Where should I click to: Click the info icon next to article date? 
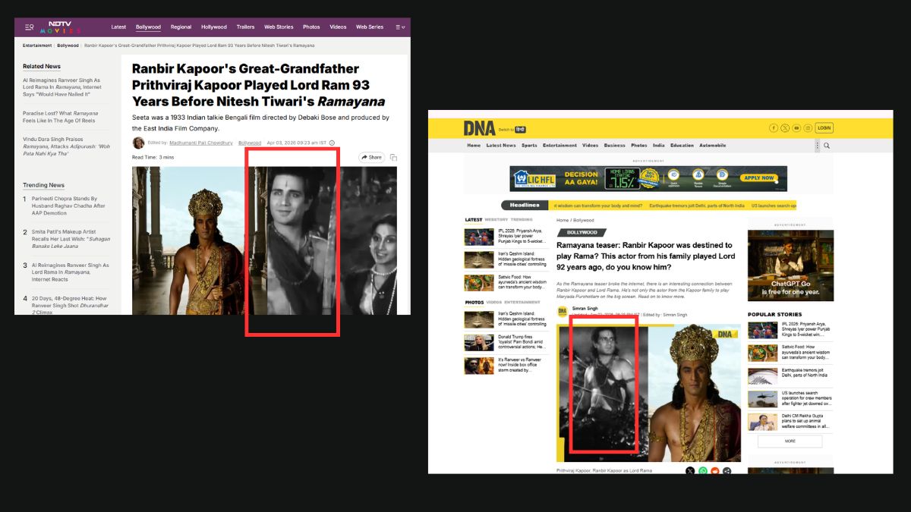pyautogui.click(x=332, y=143)
